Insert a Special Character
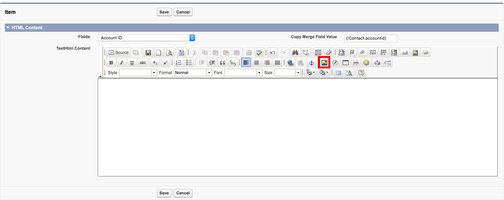Viewport: 504px width, 200px height. click(x=377, y=62)
